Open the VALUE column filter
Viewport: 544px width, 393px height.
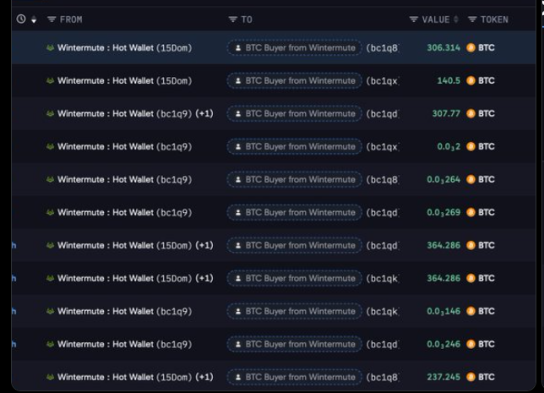coord(414,19)
